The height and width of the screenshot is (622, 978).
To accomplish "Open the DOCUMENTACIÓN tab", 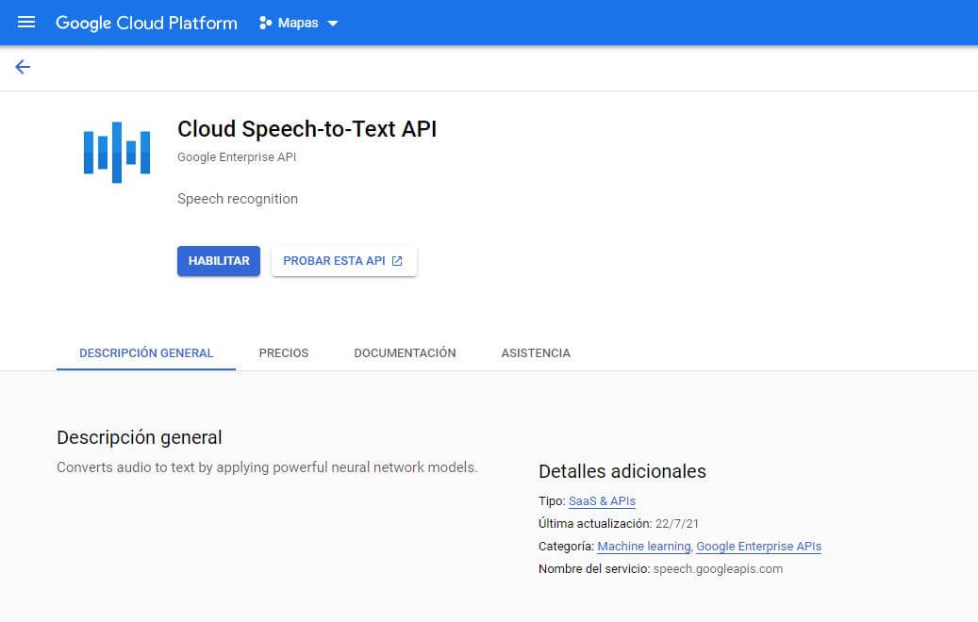I will [x=405, y=352].
